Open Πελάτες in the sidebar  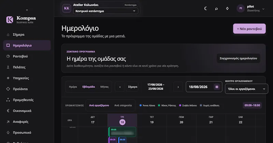tap(27, 67)
